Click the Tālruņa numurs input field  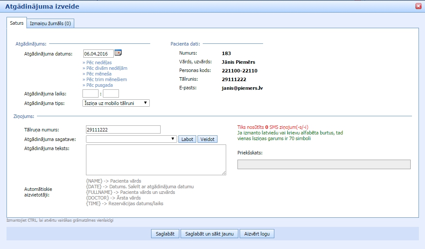point(123,129)
